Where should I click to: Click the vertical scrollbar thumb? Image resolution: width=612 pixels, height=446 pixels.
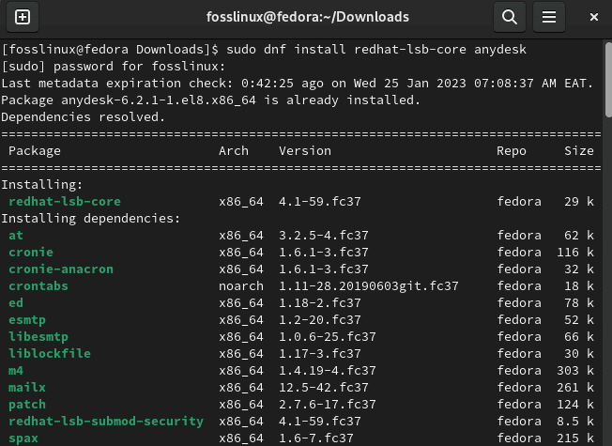[608, 80]
